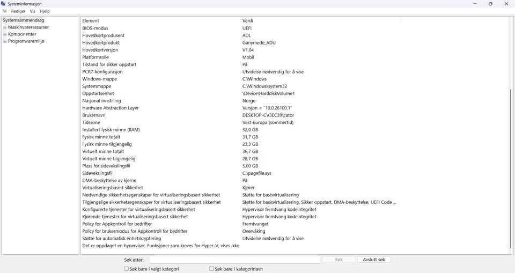
Task: Open the Vis menu
Action: coord(33,11)
